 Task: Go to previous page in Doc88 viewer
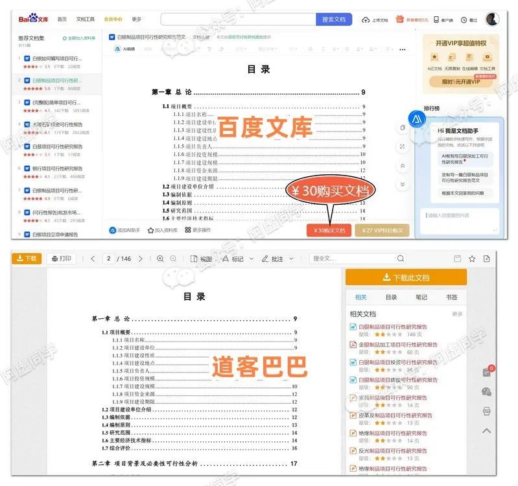click(93, 259)
